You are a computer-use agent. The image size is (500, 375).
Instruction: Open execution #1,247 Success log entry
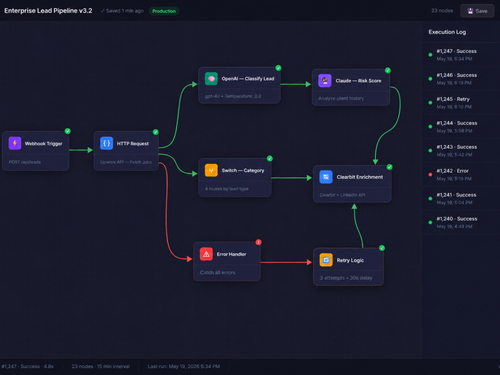(461, 55)
